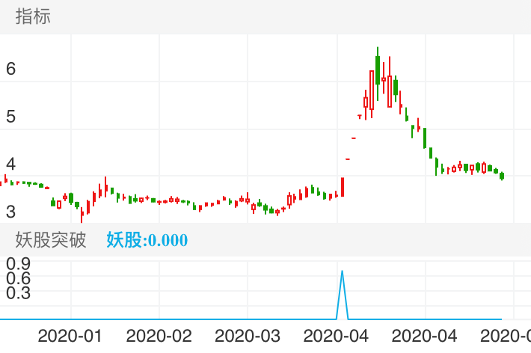
Task: Select the large hollow red candle before the peak
Action: pyautogui.click(x=372, y=88)
